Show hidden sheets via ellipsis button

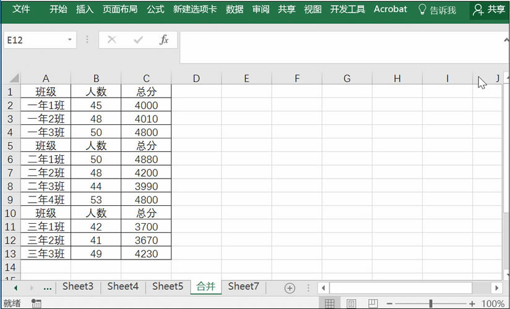[x=48, y=287]
